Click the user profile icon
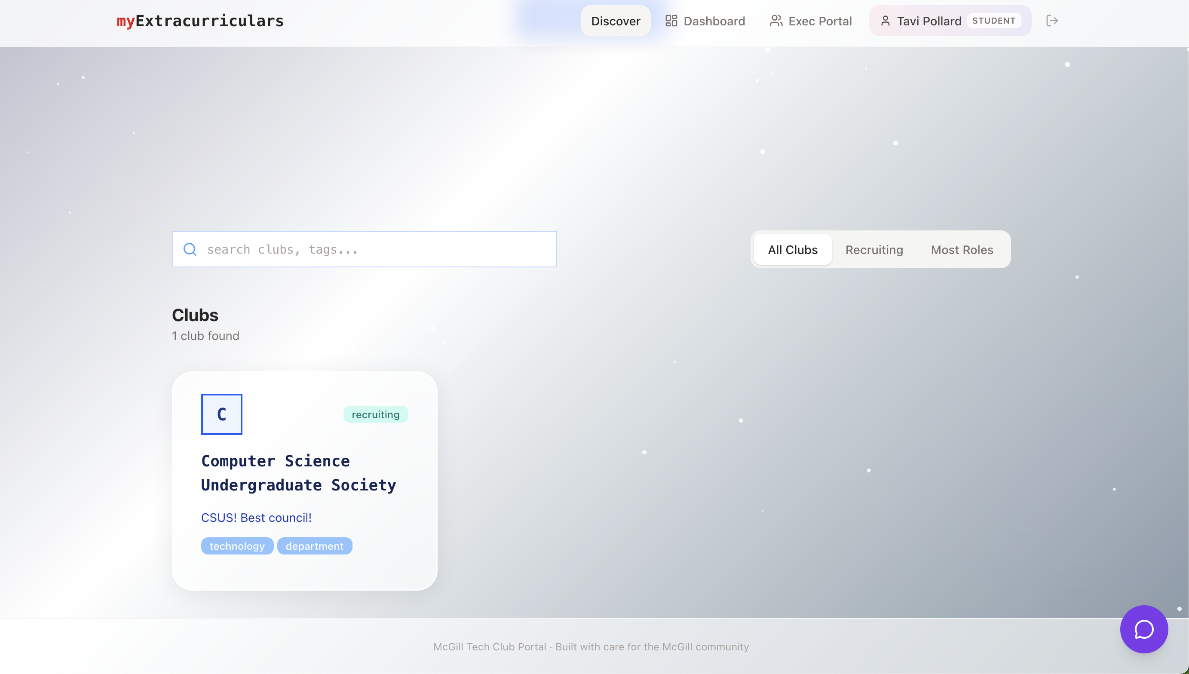 [885, 21]
